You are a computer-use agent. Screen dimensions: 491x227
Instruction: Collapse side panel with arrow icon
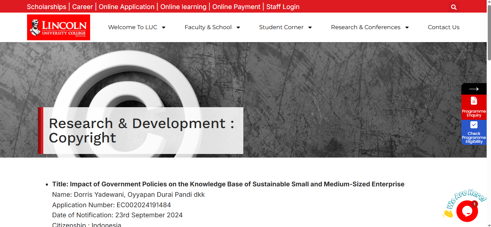(x=474, y=89)
